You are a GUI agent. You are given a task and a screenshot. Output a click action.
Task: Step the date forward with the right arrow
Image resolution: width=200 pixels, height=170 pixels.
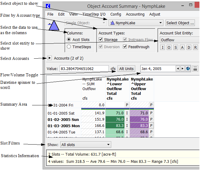pyautogui.click(x=183, y=69)
